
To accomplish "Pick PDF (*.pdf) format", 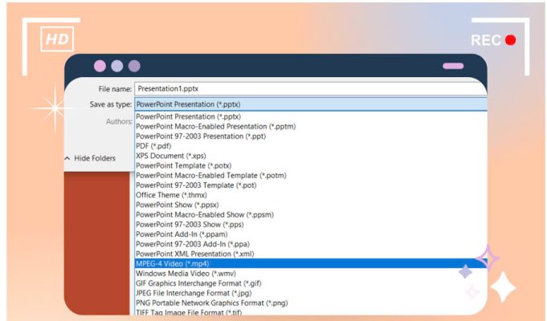I will [311, 146].
